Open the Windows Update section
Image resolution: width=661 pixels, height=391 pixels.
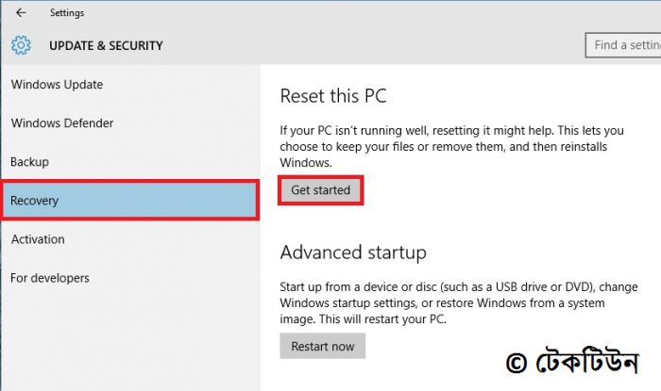click(x=57, y=85)
